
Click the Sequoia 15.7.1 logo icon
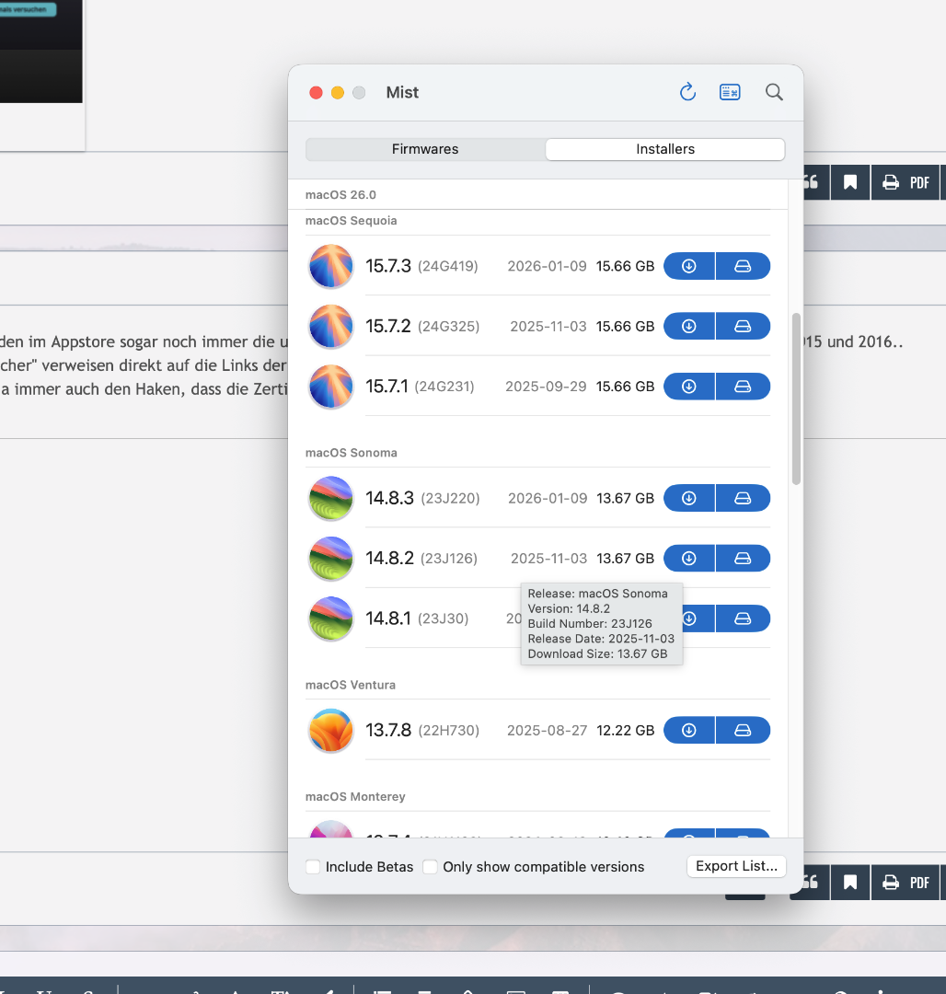click(x=330, y=387)
